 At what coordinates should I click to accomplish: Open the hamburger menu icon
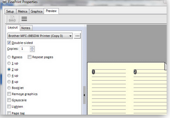(24, 19)
